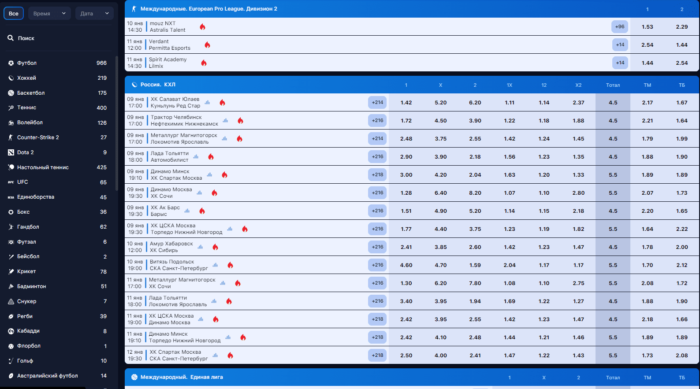
Task: Click the Снукер triangle icon
Action: (11, 301)
